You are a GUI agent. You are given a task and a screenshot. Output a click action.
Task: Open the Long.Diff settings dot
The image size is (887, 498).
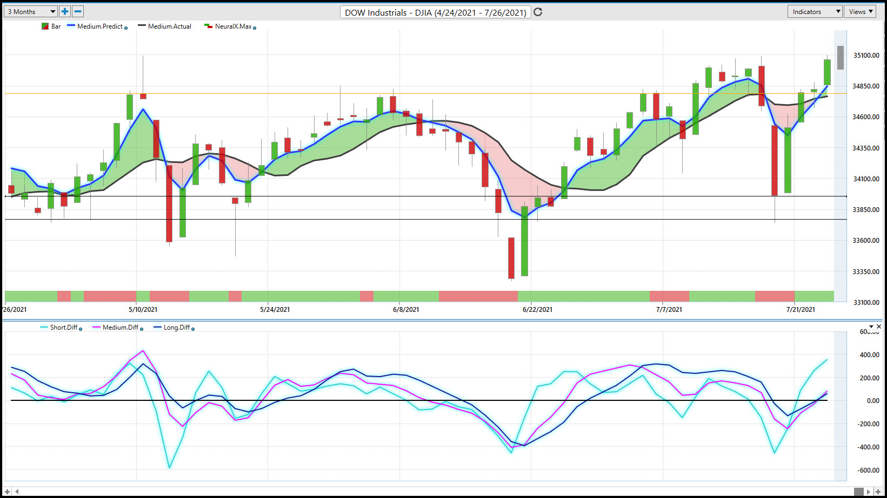[x=193, y=329]
